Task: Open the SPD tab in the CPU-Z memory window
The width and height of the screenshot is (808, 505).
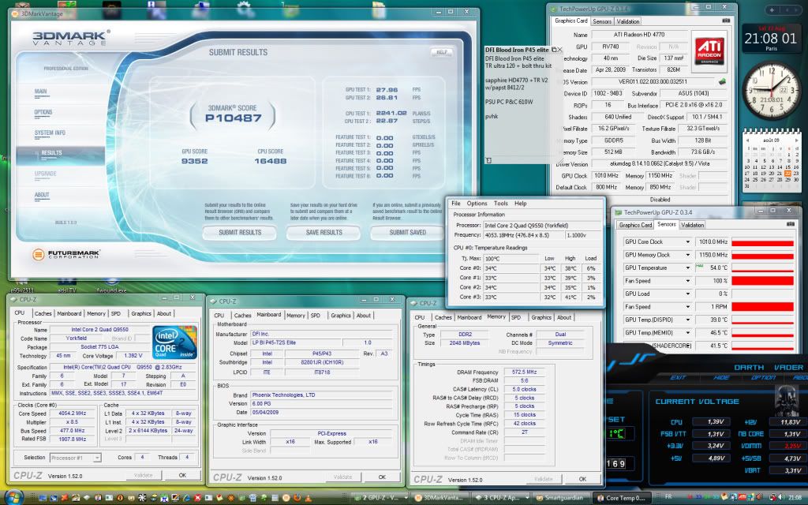Action: pyautogui.click(x=515, y=317)
